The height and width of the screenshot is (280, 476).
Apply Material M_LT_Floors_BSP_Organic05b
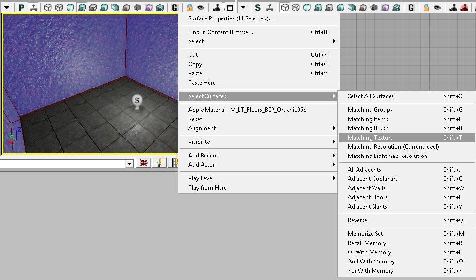258,110
